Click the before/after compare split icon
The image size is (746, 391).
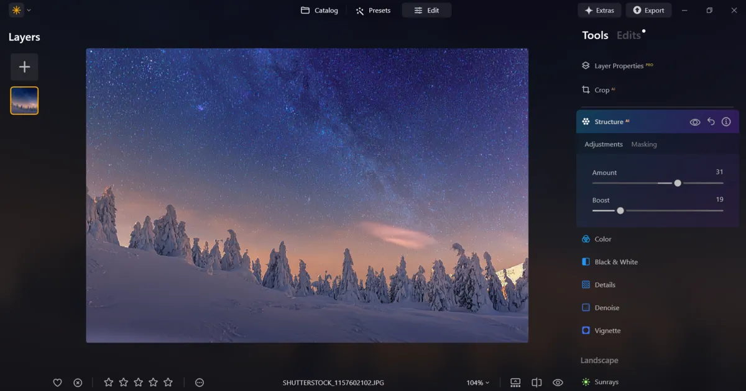(x=537, y=383)
